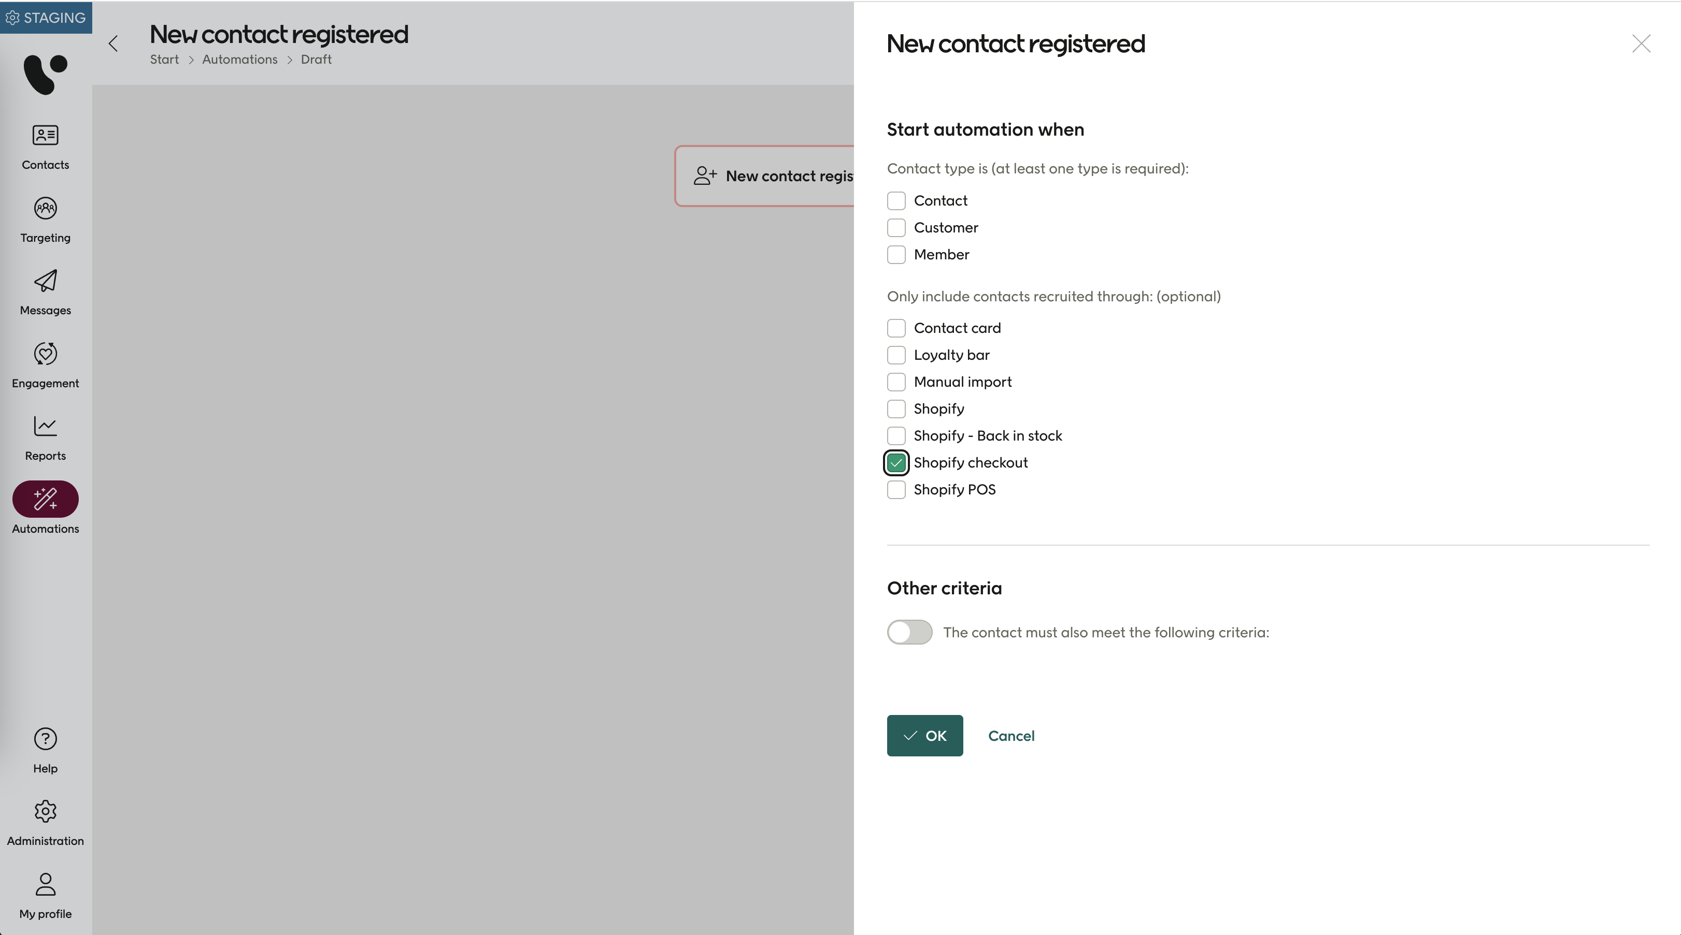Open Automations from the breadcrumb trail
The width and height of the screenshot is (1681, 935).
[x=239, y=59]
